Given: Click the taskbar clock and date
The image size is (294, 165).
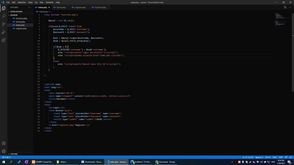Looking at the screenshot, I should coord(281,162).
